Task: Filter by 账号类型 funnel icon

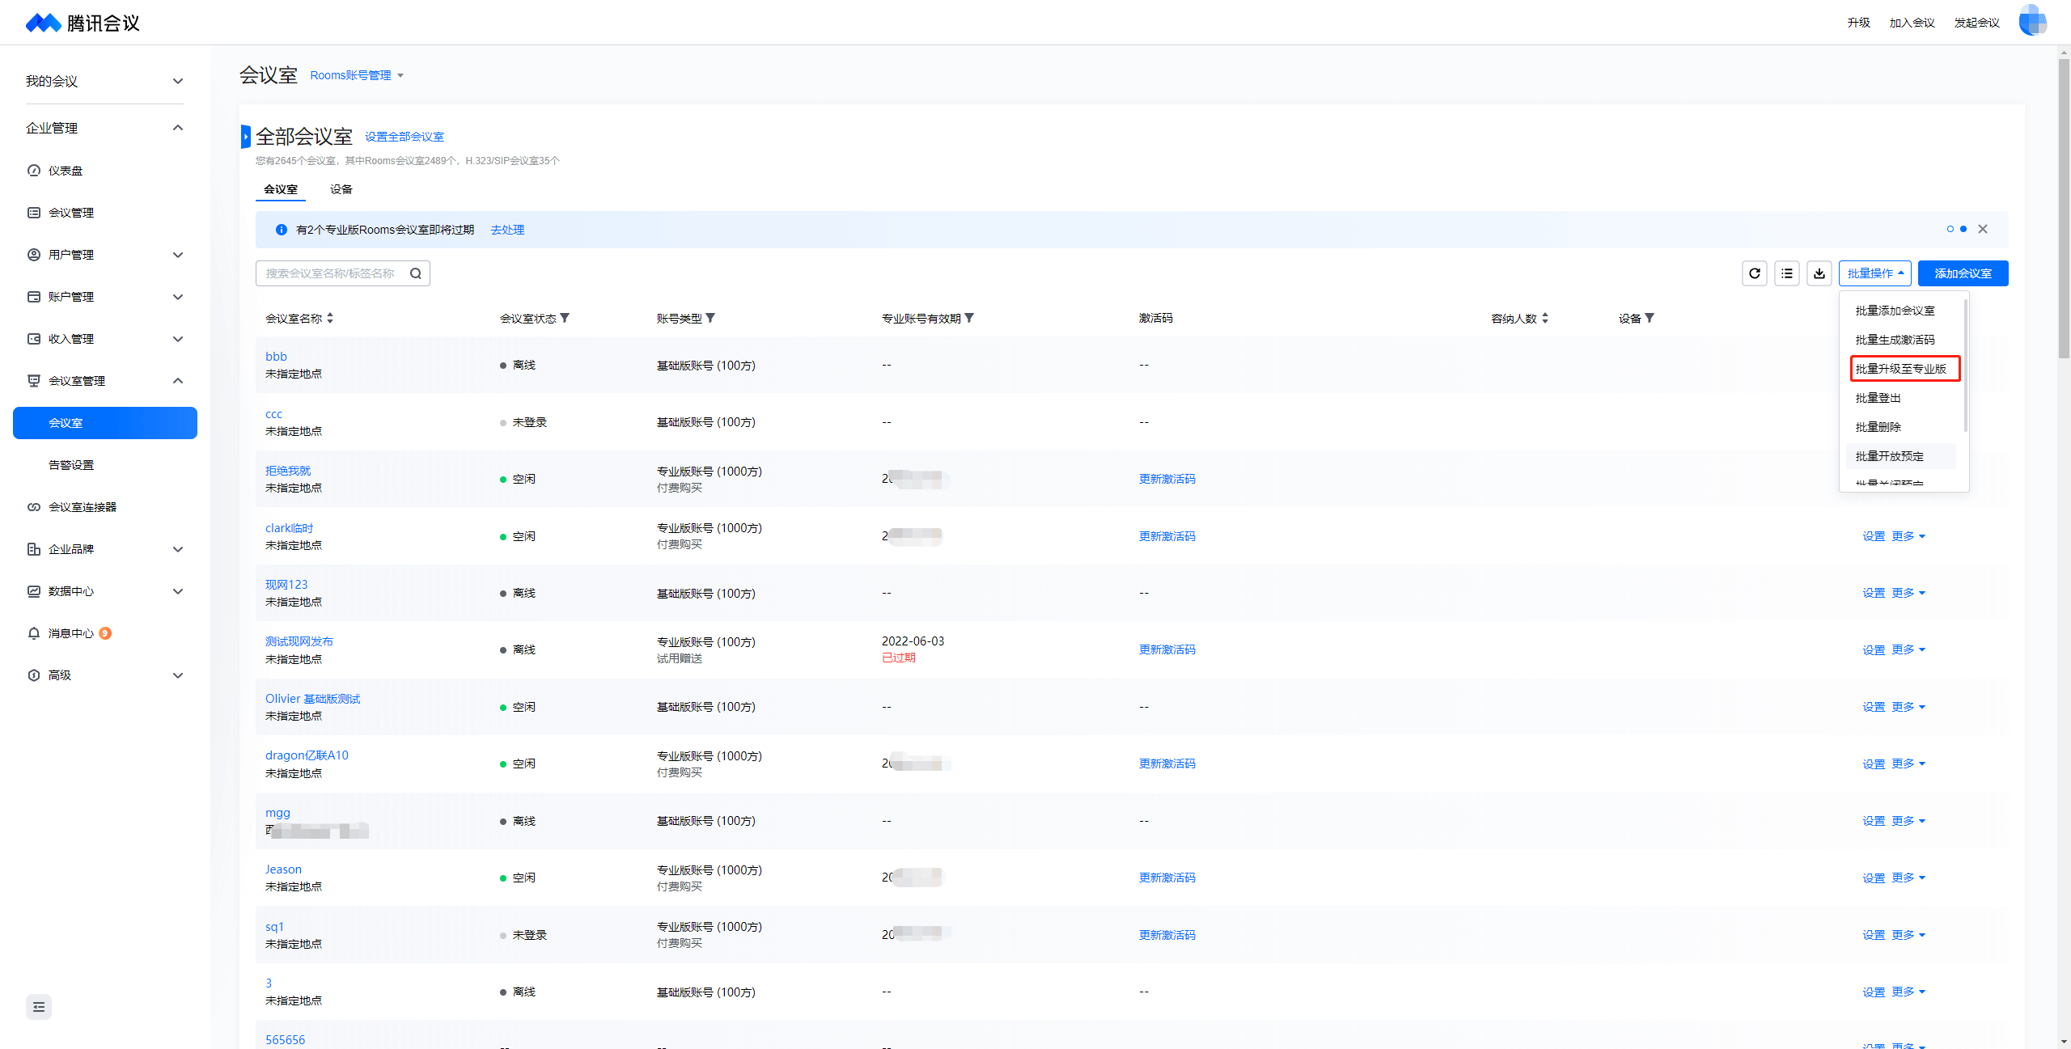Action: click(710, 318)
